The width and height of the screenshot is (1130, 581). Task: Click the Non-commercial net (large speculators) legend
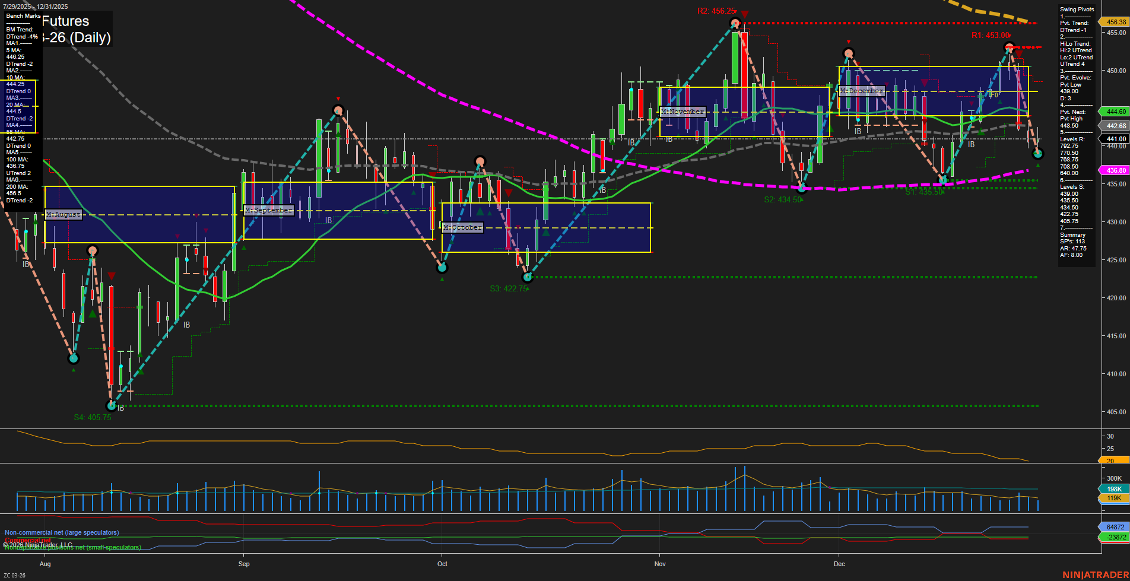pyautogui.click(x=61, y=532)
